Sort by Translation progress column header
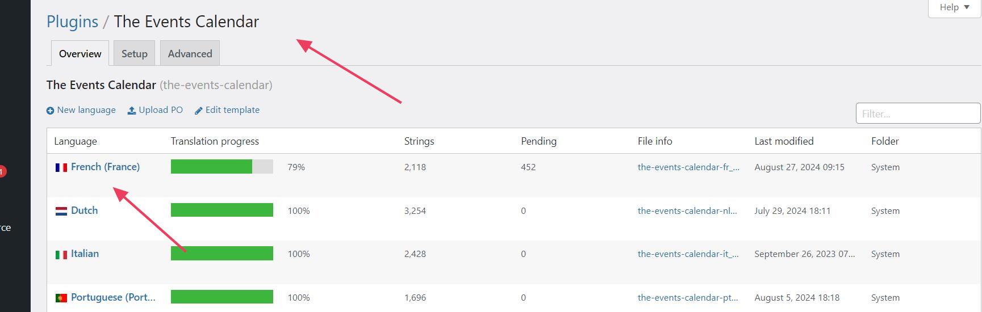Image resolution: width=982 pixels, height=312 pixels. click(x=215, y=141)
